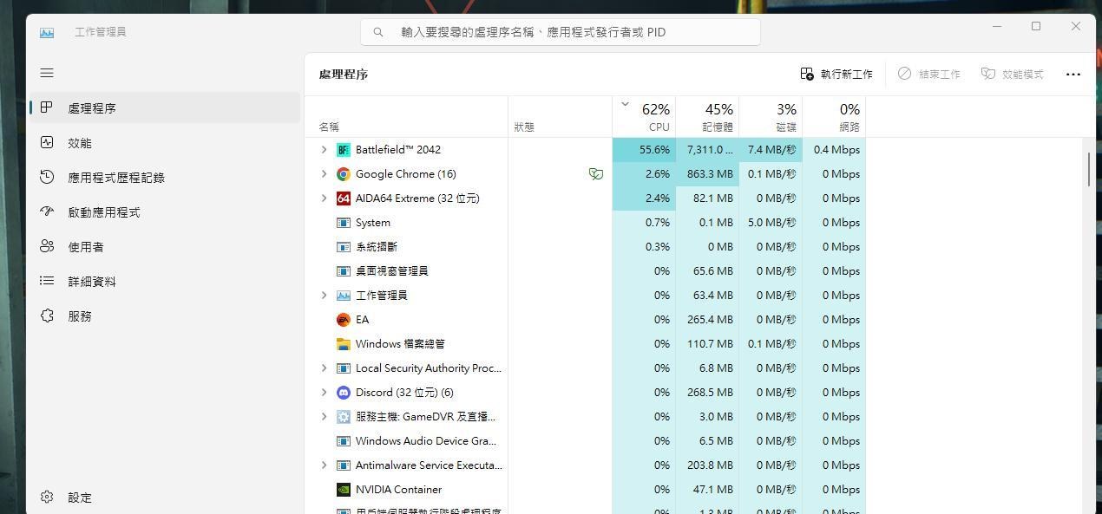
Task: Open the 使用者 page
Action: (x=85, y=246)
